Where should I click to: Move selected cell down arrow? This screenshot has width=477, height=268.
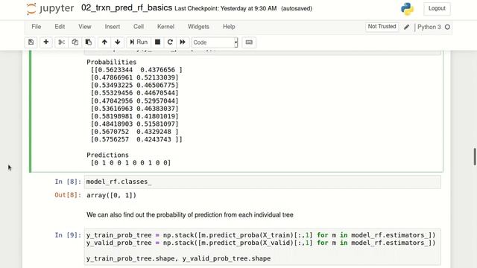pos(118,42)
